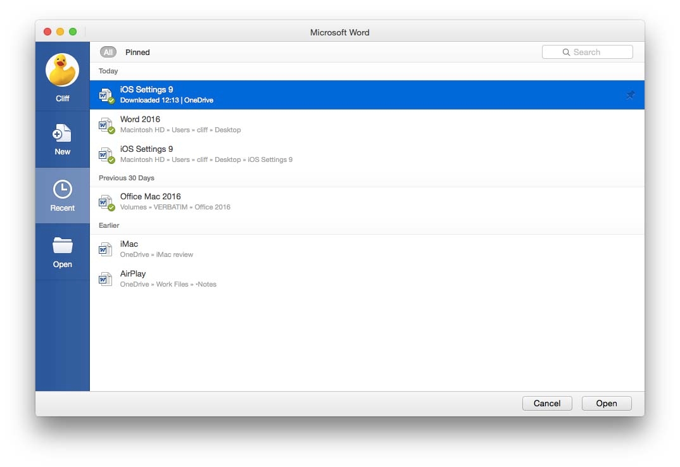Click into the Search field
The height and width of the screenshot is (467, 680).
[x=587, y=52]
